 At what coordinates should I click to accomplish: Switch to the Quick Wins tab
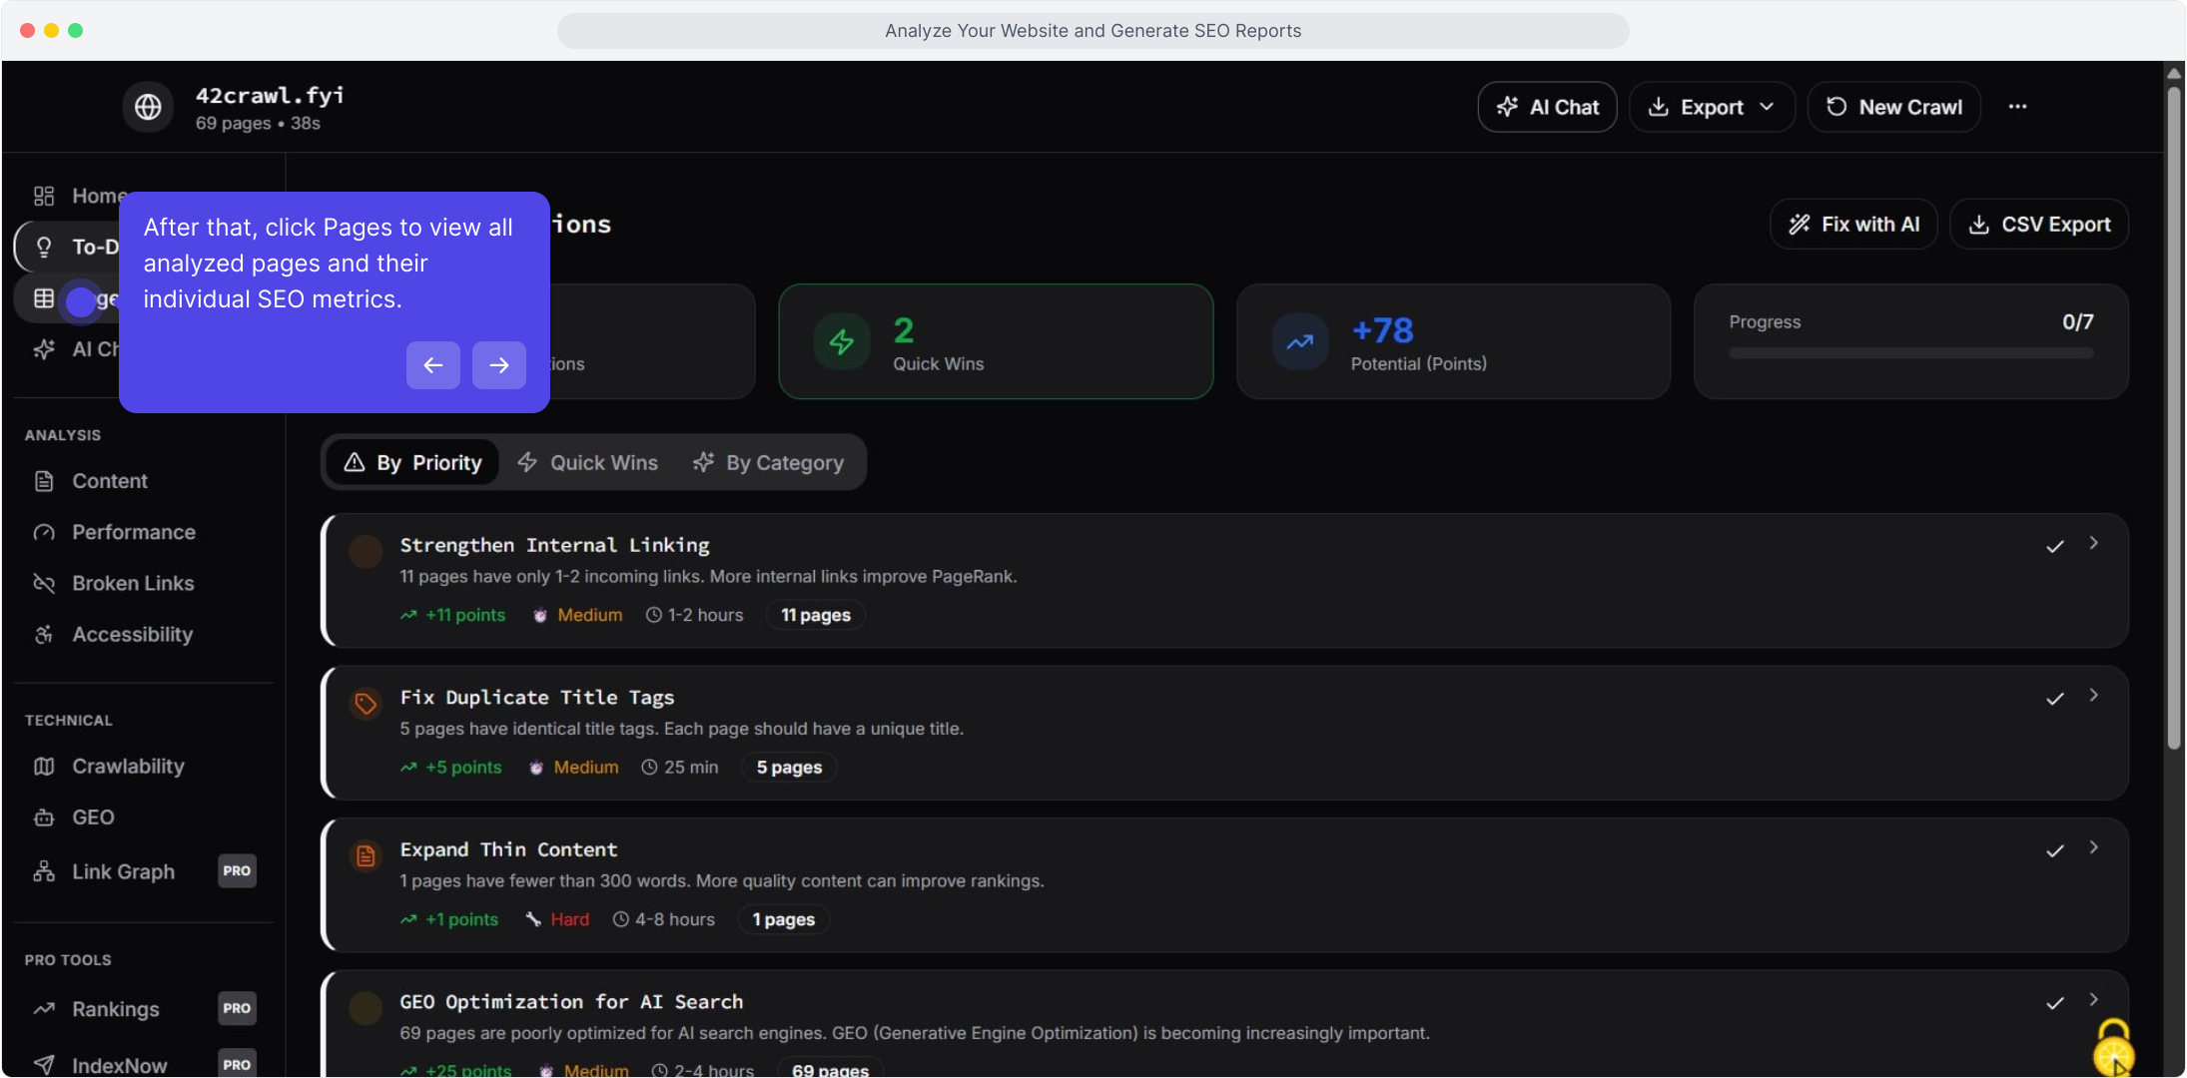tap(588, 463)
